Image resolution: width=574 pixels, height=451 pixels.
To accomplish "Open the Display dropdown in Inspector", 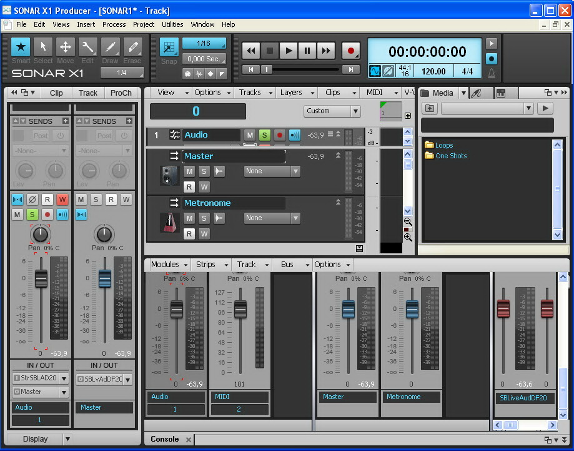I will (x=39, y=439).
